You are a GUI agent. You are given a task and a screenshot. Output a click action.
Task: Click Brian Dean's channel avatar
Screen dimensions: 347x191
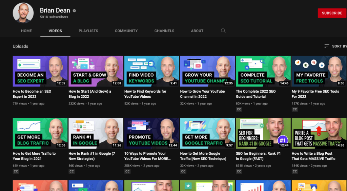pyautogui.click(x=23, y=13)
